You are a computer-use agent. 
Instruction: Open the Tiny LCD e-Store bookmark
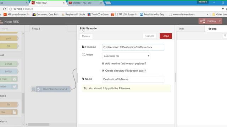click(x=98, y=14)
